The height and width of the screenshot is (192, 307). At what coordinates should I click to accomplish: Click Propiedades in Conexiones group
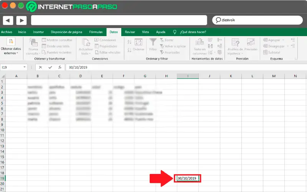click(x=106, y=46)
